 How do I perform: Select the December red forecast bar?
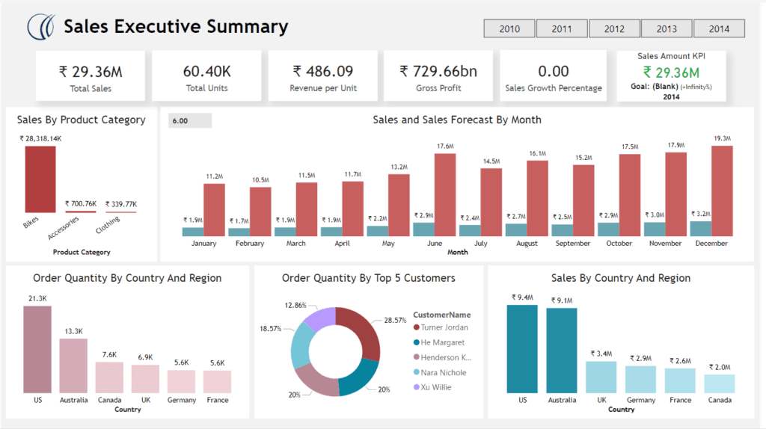click(722, 191)
